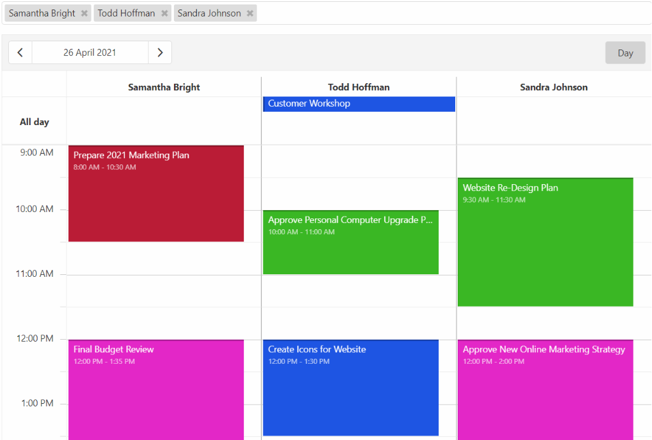Click the 11:00 AM time label
This screenshot has width=652, height=440.
(34, 274)
